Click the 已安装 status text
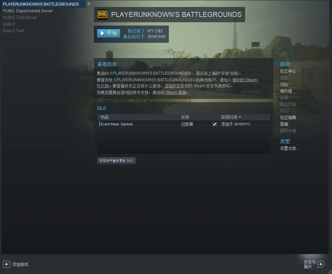Screen dimensions: 332x274 (x=187, y=124)
